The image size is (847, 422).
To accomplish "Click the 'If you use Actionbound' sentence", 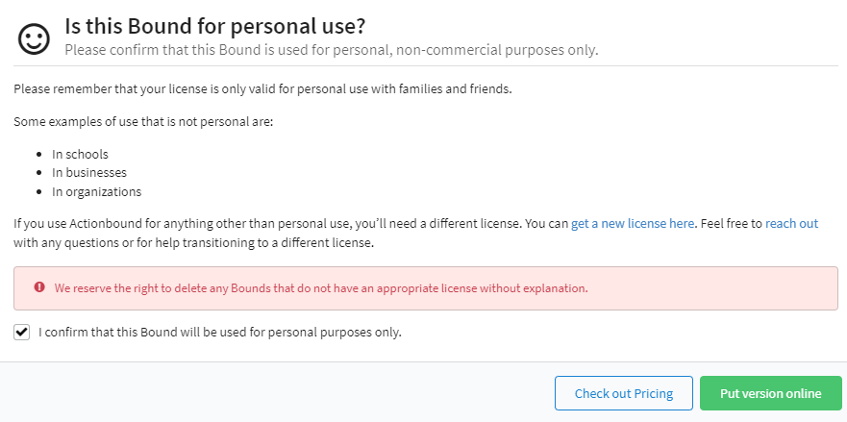I will (288, 223).
